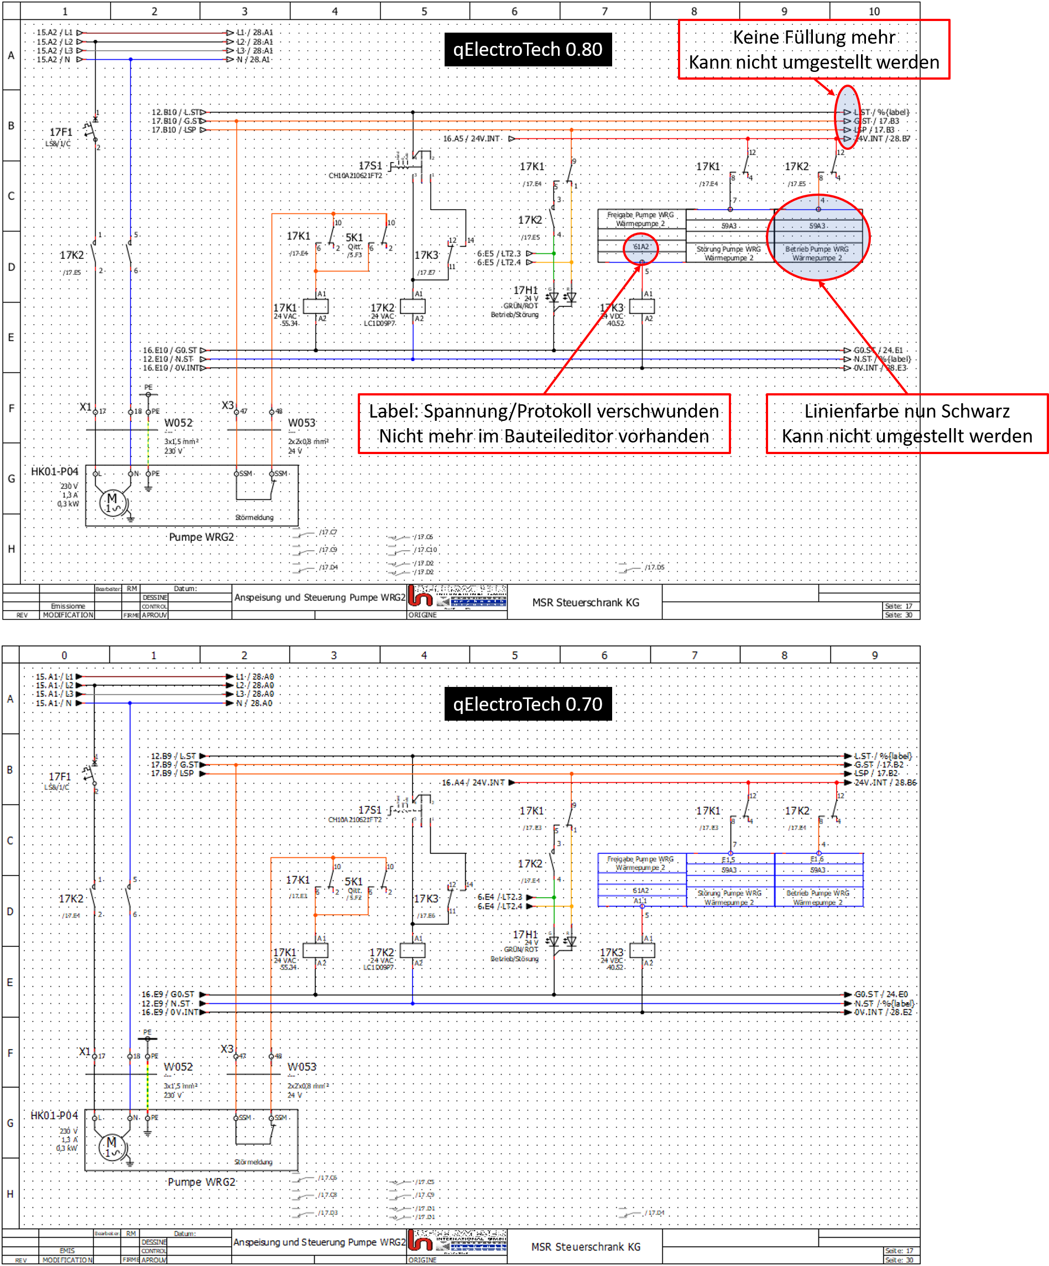
Task: Click the W053 cable label in lower diagram
Action: 302,1066
